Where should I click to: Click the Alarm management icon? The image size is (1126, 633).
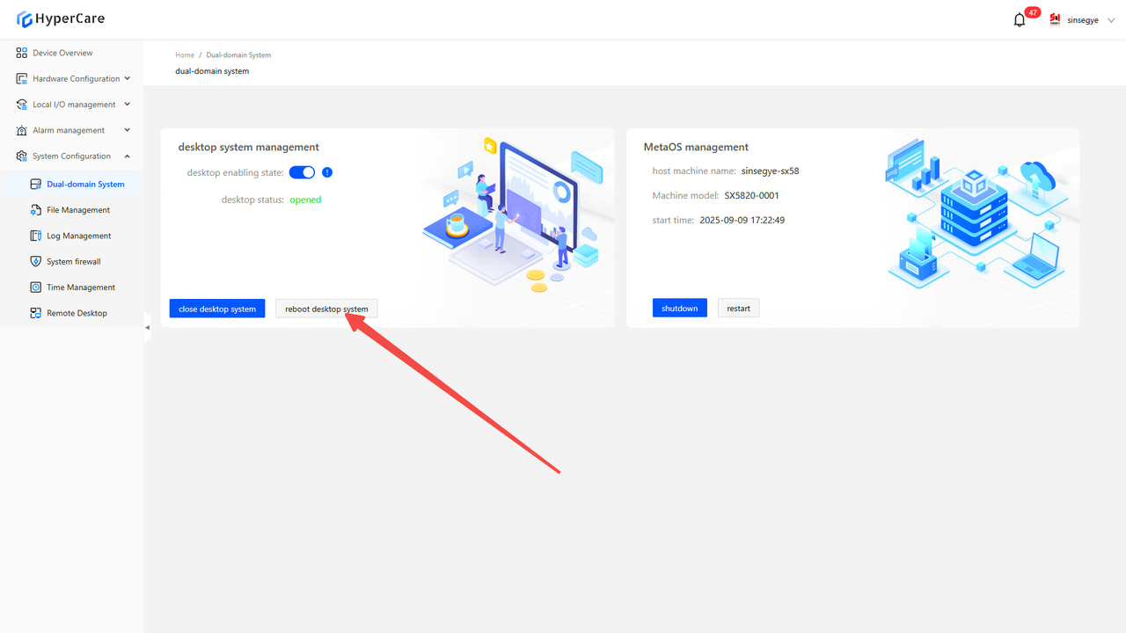22,130
